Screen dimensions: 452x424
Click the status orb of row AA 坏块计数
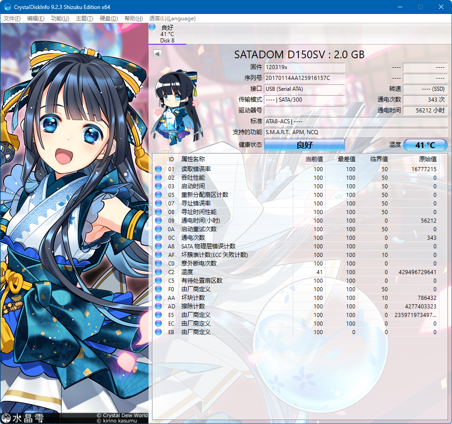click(x=158, y=298)
